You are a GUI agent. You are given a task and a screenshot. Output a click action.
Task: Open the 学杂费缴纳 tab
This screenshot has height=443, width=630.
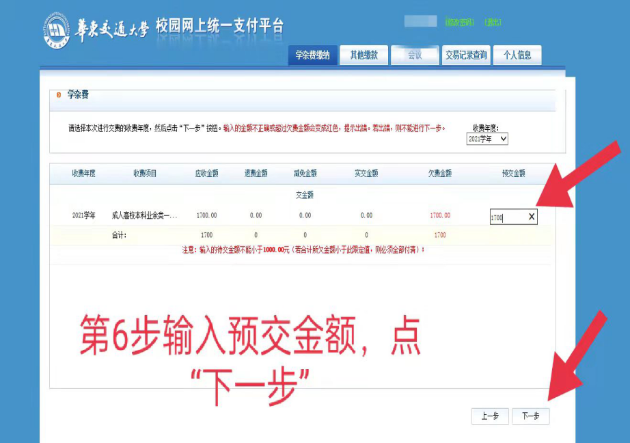click(x=312, y=55)
